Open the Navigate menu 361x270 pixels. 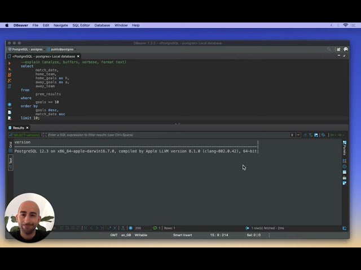pos(60,25)
